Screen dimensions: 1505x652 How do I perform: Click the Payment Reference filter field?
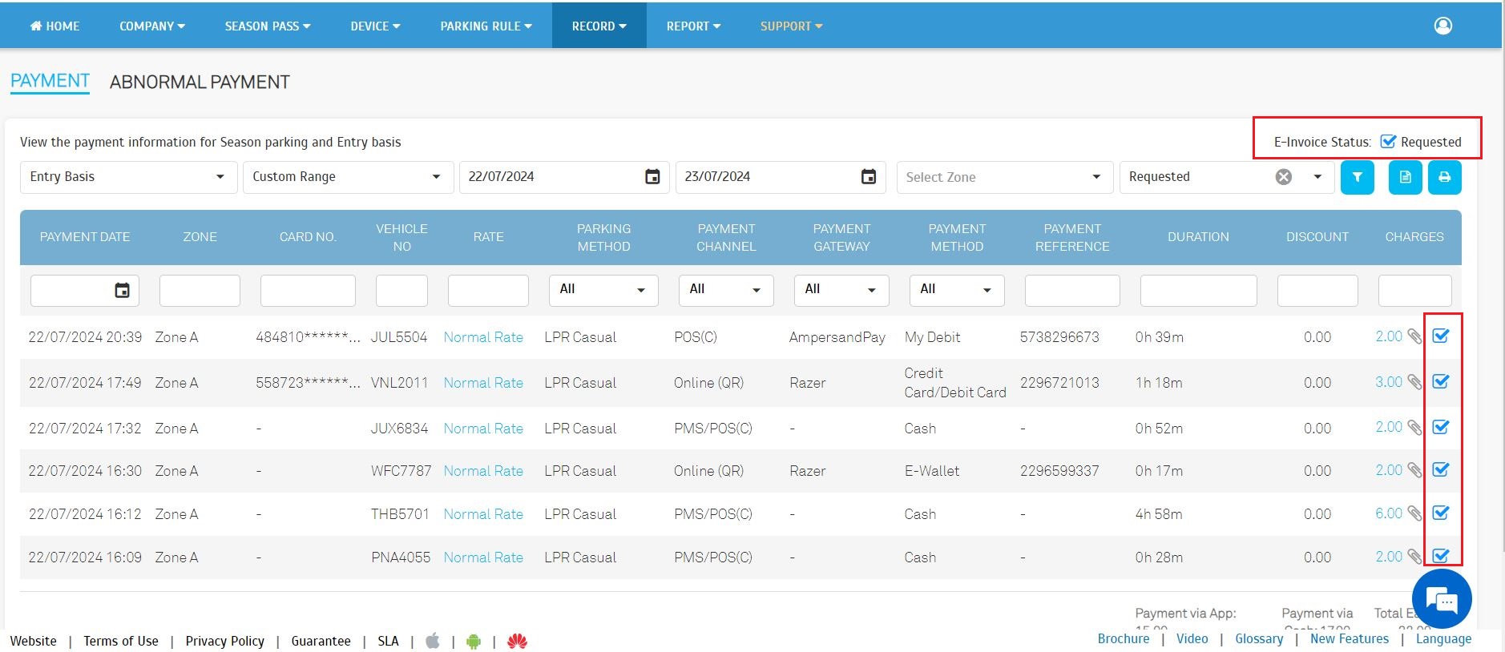(x=1072, y=291)
